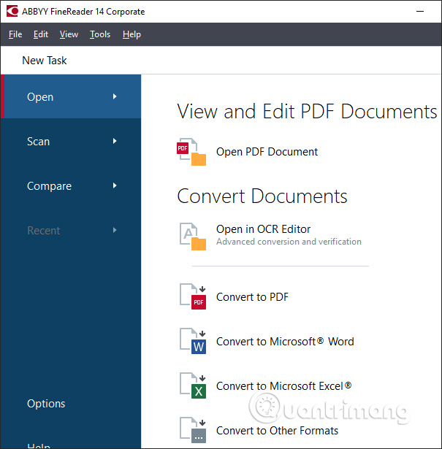Select the Recent tab in sidebar

[x=71, y=230]
